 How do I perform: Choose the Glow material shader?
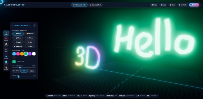coord(18,34)
